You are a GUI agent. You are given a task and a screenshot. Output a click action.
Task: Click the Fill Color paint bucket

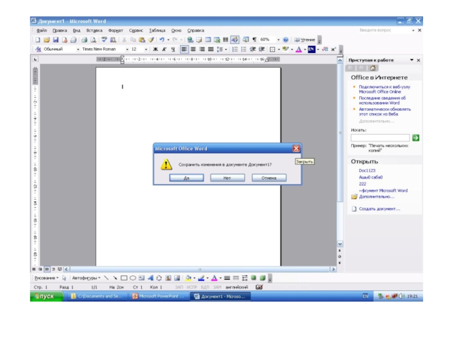click(188, 278)
